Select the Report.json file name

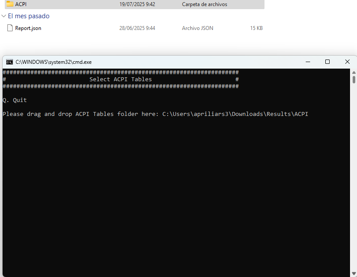click(x=27, y=28)
